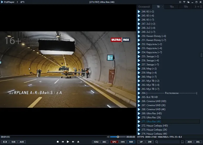Click the playback seek bar
The image size is (203, 145).
[x=59, y=137]
